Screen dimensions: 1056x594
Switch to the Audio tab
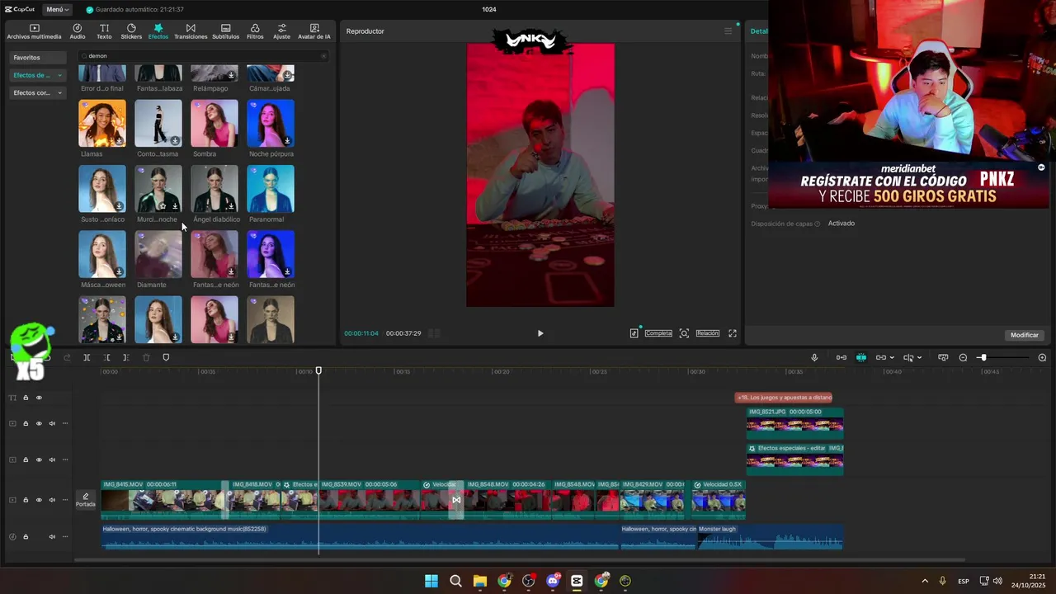[78, 31]
